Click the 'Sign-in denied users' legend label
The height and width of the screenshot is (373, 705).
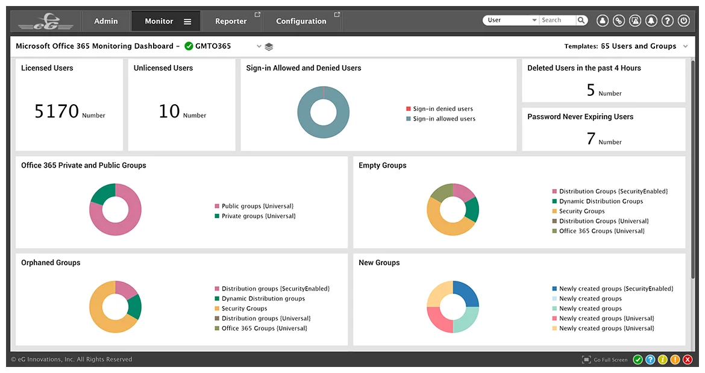(443, 108)
